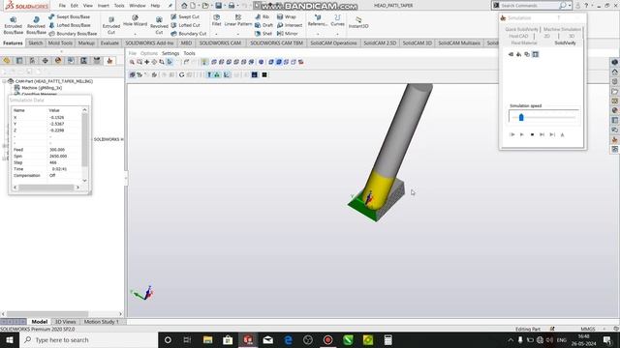Select the Machine Simulation mode
This screenshot has width=620, height=348.
coord(562,29)
